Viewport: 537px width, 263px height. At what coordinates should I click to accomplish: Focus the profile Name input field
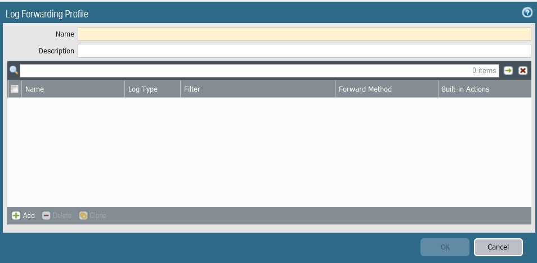(305, 34)
